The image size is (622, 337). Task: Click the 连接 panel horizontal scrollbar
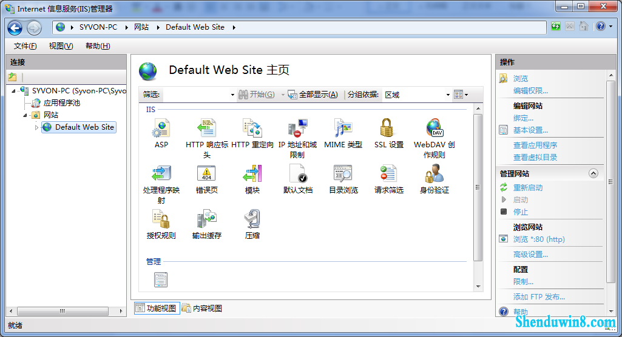click(x=63, y=312)
